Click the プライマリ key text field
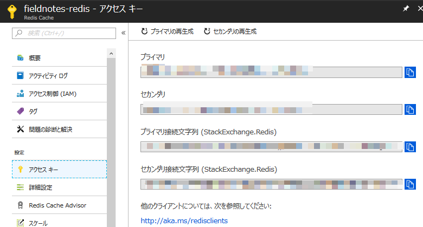 [271, 72]
